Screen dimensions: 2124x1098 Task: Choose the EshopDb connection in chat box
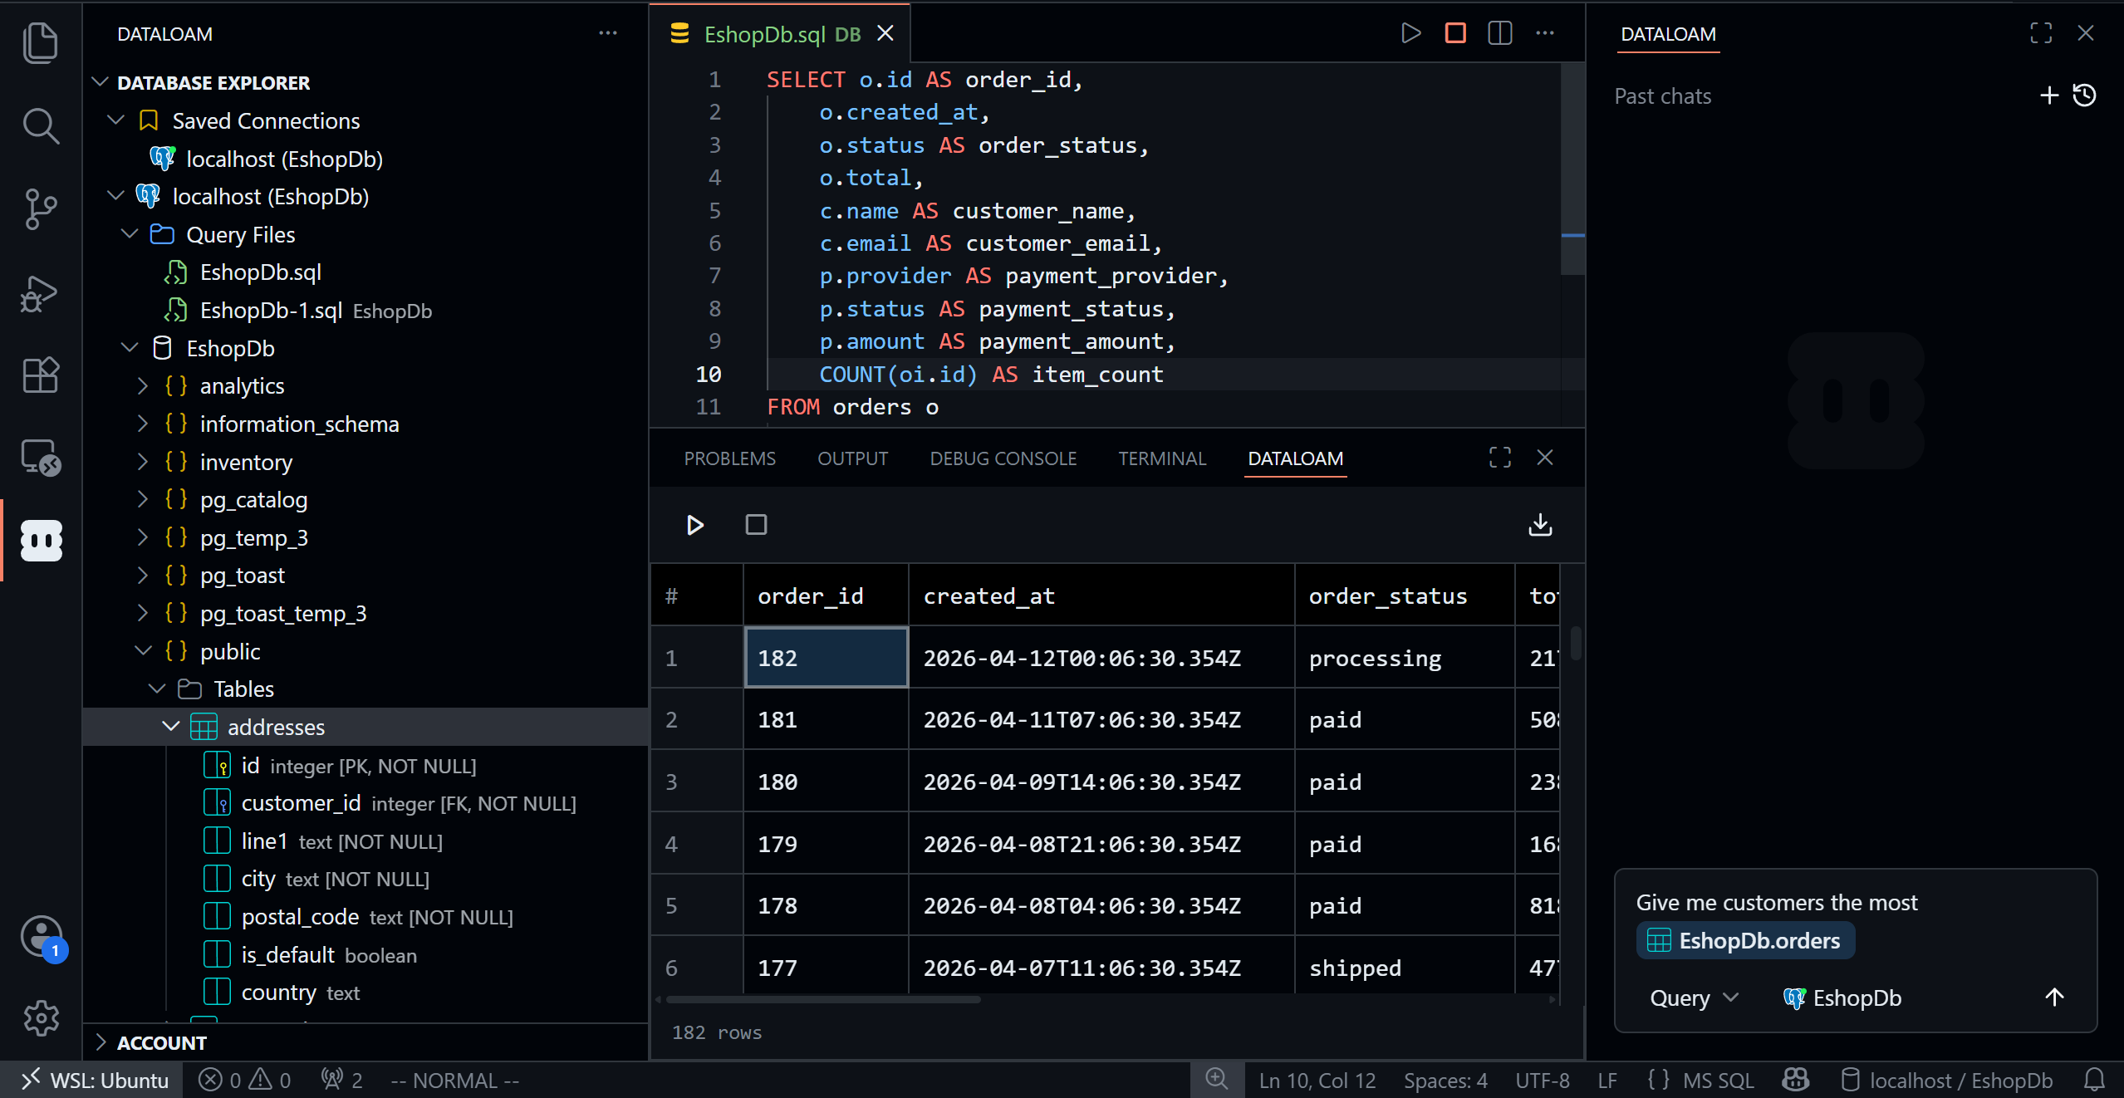click(1842, 998)
